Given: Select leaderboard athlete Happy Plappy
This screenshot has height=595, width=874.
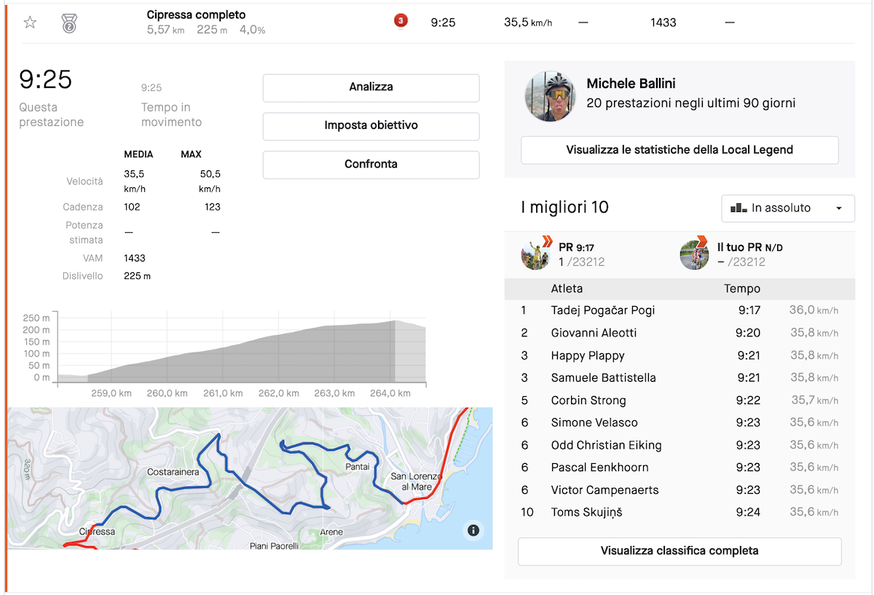Looking at the screenshot, I should click(588, 355).
